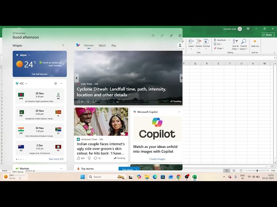Open the PAK vs SL 29 Nov match

pos(39,113)
